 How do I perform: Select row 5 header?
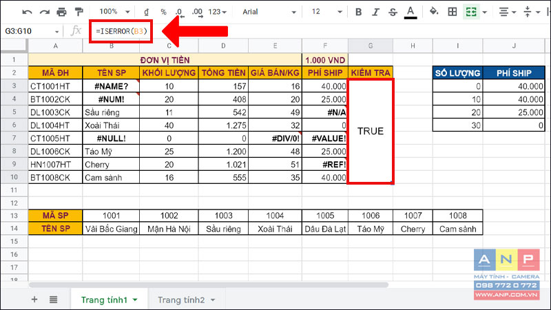pos(14,112)
